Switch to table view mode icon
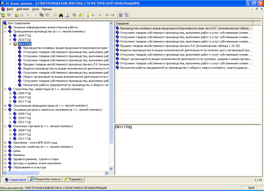This screenshot has width=264, height=191. pyautogui.click(x=121, y=15)
